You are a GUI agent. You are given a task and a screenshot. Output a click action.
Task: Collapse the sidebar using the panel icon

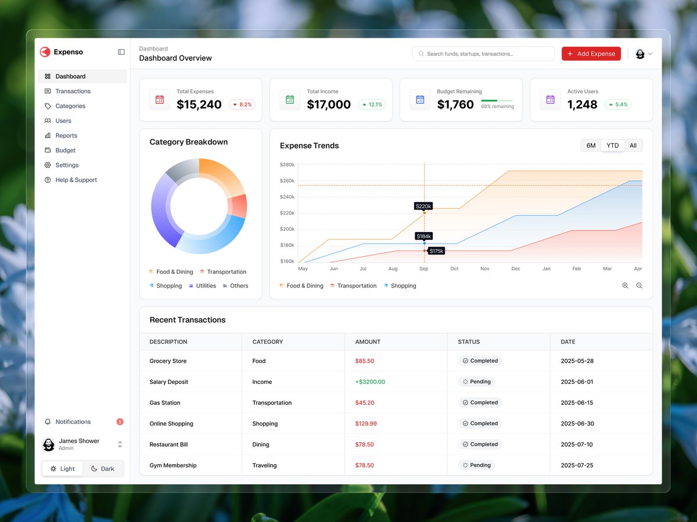pyautogui.click(x=121, y=52)
